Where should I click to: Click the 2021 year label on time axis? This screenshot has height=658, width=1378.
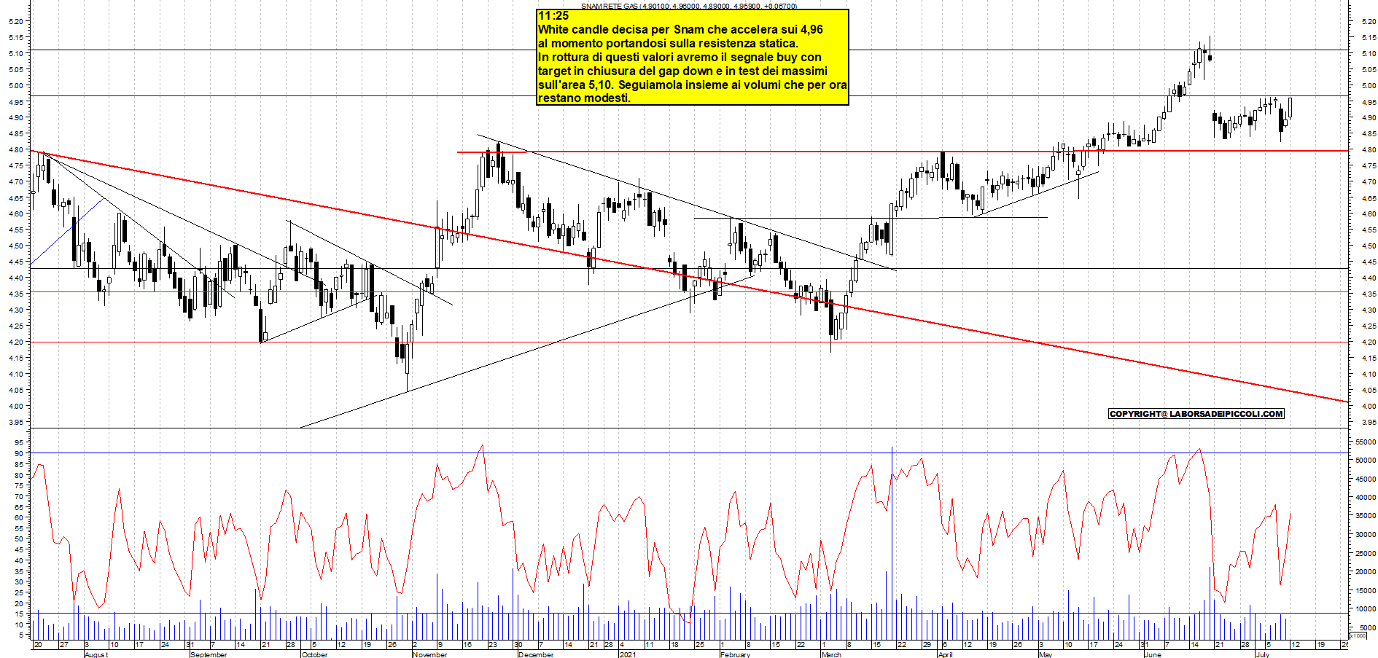coord(627,654)
